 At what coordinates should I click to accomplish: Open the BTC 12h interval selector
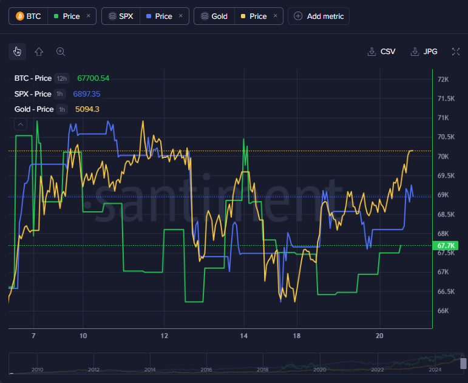pos(61,78)
